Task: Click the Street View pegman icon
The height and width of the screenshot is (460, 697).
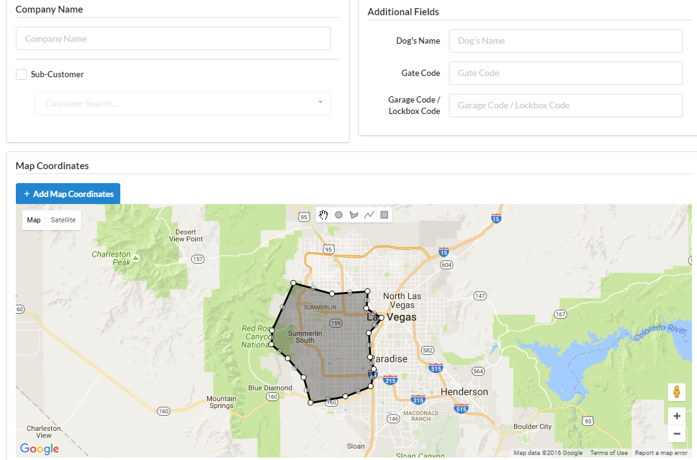Action: point(677,392)
